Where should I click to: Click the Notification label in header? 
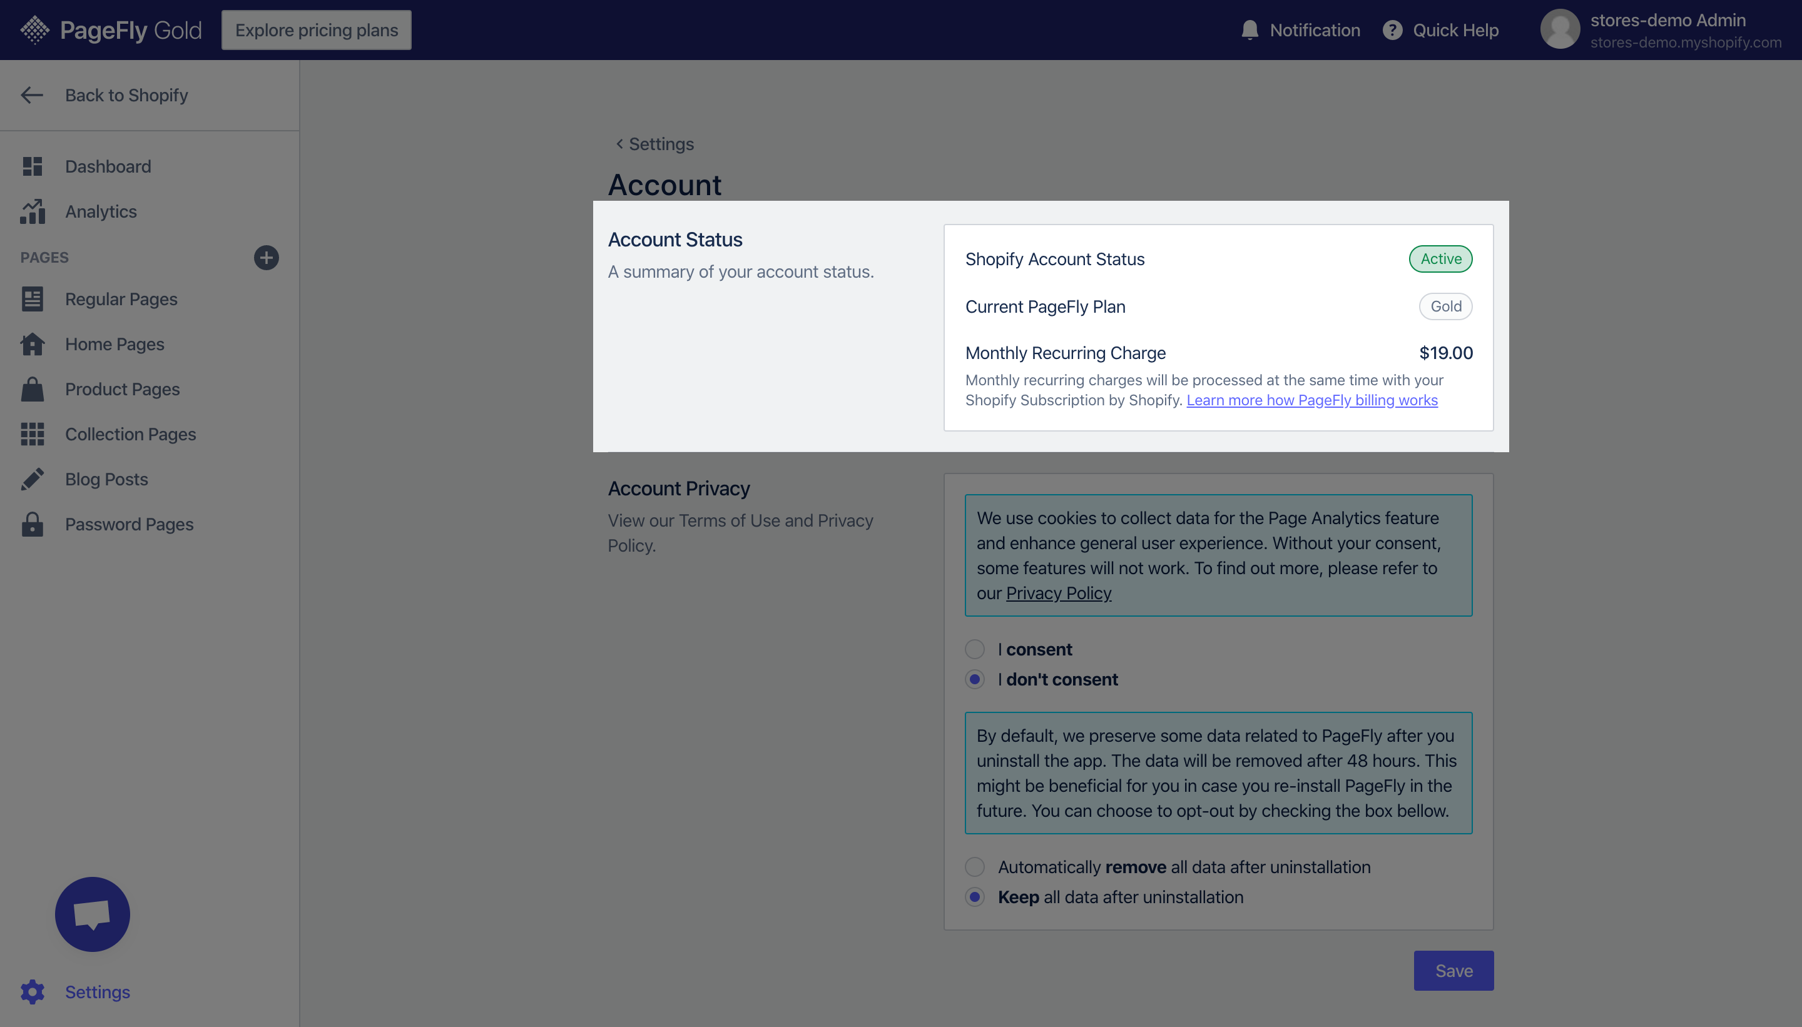click(x=1315, y=30)
